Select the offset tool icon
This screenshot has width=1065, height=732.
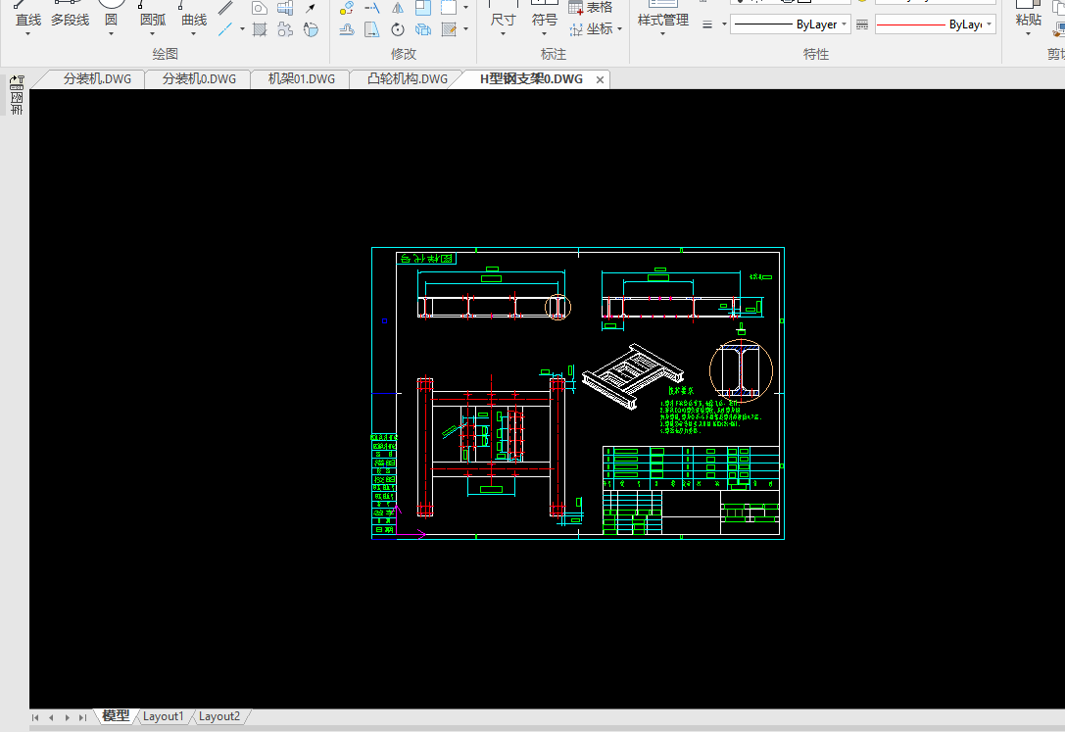pyautogui.click(x=347, y=29)
